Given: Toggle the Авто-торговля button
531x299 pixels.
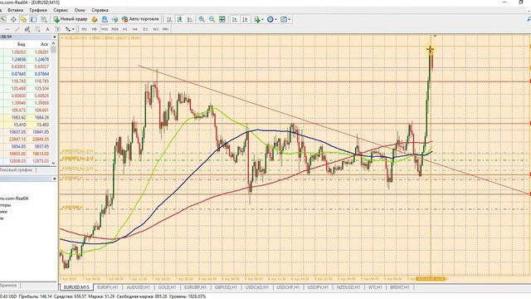Looking at the screenshot, I should click(x=140, y=19).
